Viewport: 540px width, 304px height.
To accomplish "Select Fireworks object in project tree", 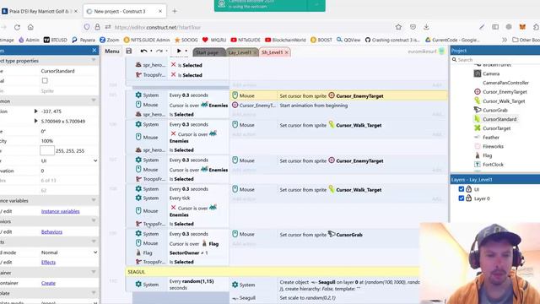I will click(493, 146).
